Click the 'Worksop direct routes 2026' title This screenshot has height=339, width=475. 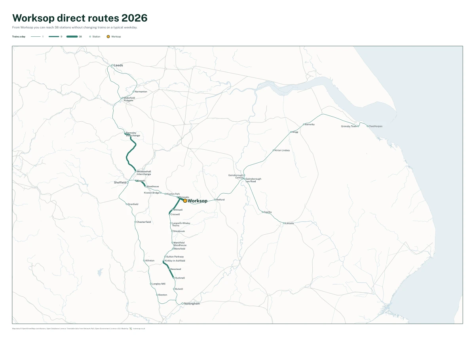[80, 18]
